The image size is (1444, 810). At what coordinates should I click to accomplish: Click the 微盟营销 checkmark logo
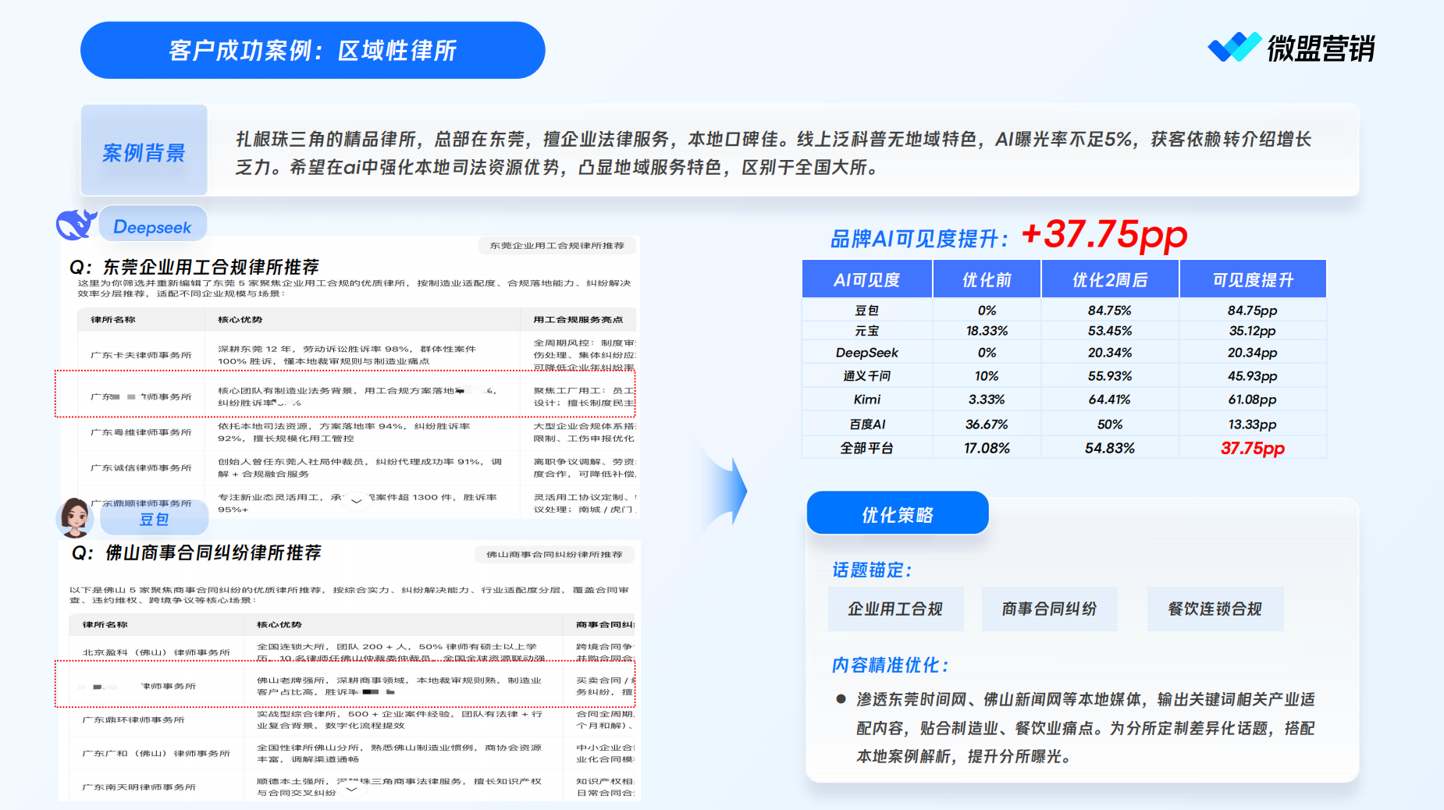tap(1234, 48)
